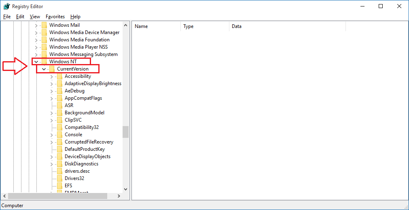Viewport: 409px width, 210px height.
Task: Click the ClipSVC folder icon
Action: pyautogui.click(x=60, y=120)
